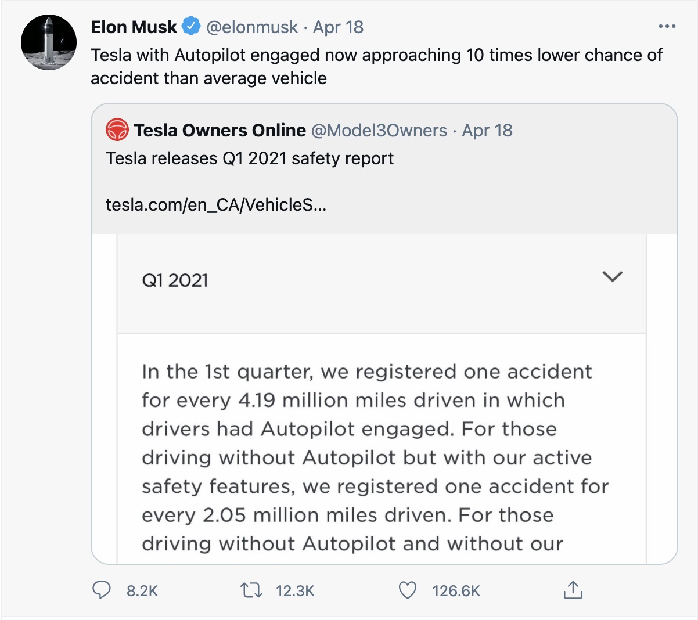Open the share tweet icon
This screenshot has height=620, width=698.
[573, 590]
